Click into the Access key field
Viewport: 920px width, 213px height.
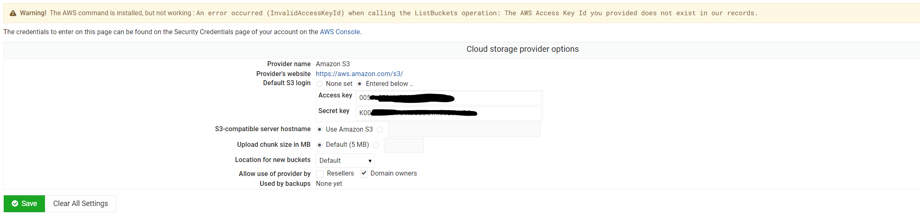tap(449, 98)
